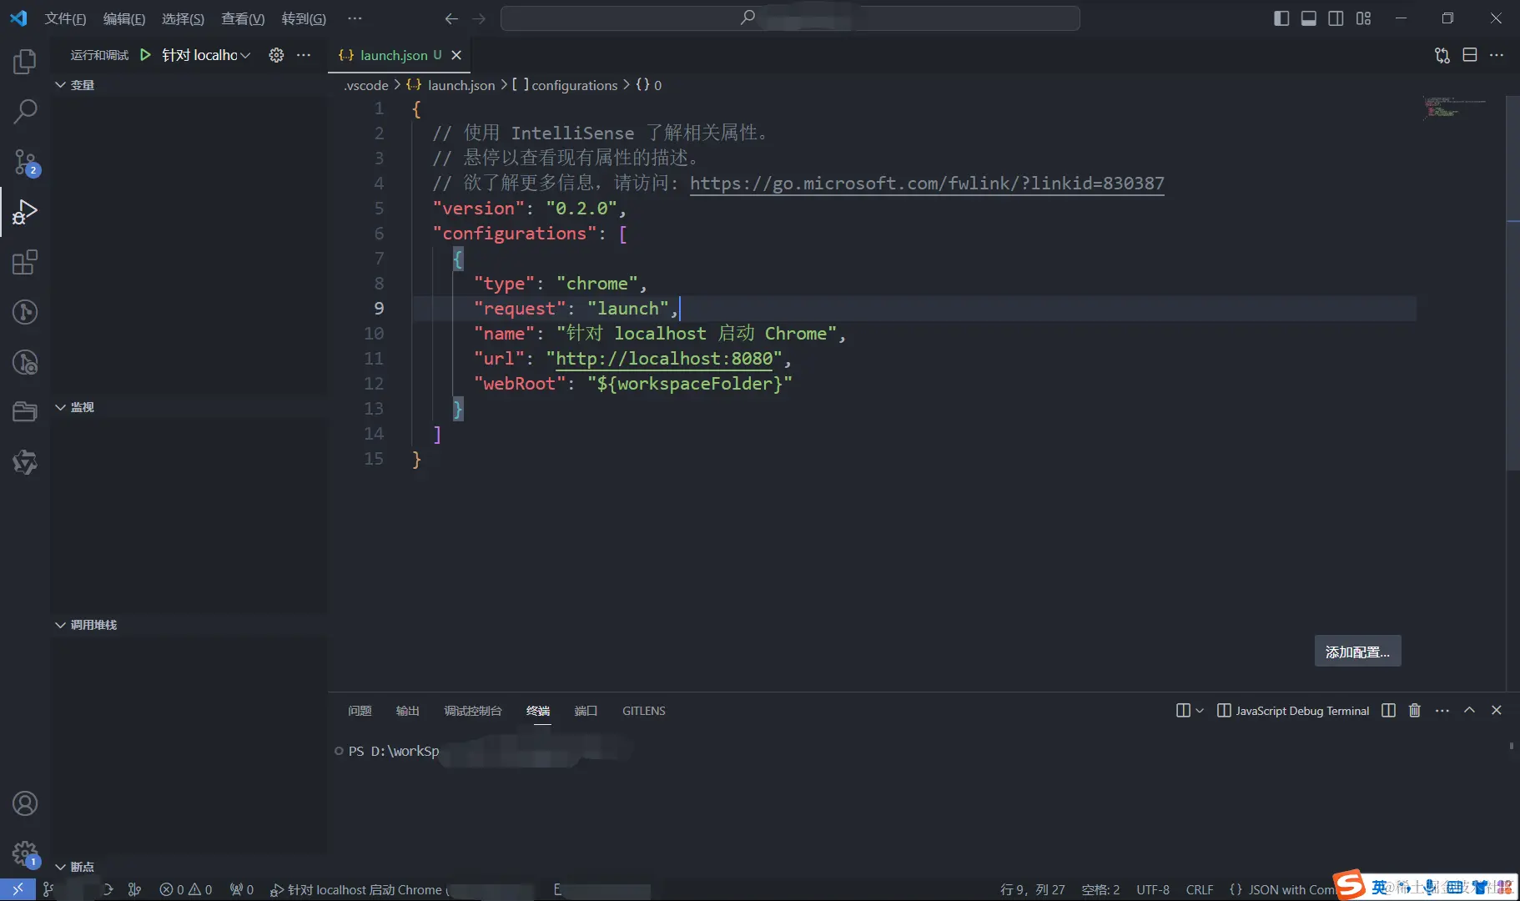Screen dimensions: 1520x901
Task: Click the command center search box
Action: [x=790, y=18]
